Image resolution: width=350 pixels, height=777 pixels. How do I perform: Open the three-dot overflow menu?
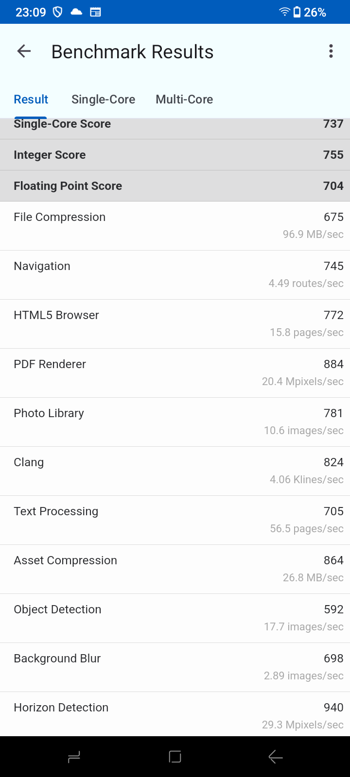331,51
